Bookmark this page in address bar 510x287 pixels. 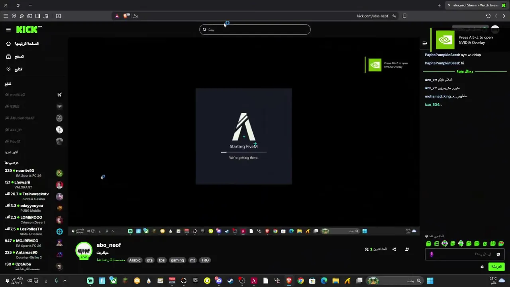coord(404,16)
